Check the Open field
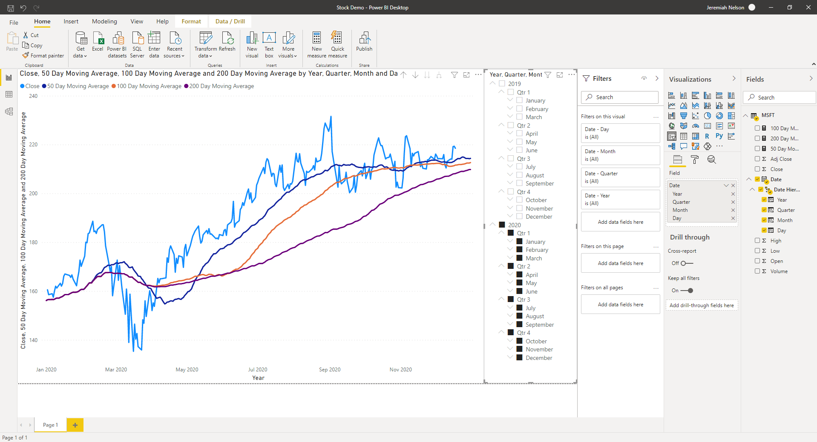 coord(757,261)
